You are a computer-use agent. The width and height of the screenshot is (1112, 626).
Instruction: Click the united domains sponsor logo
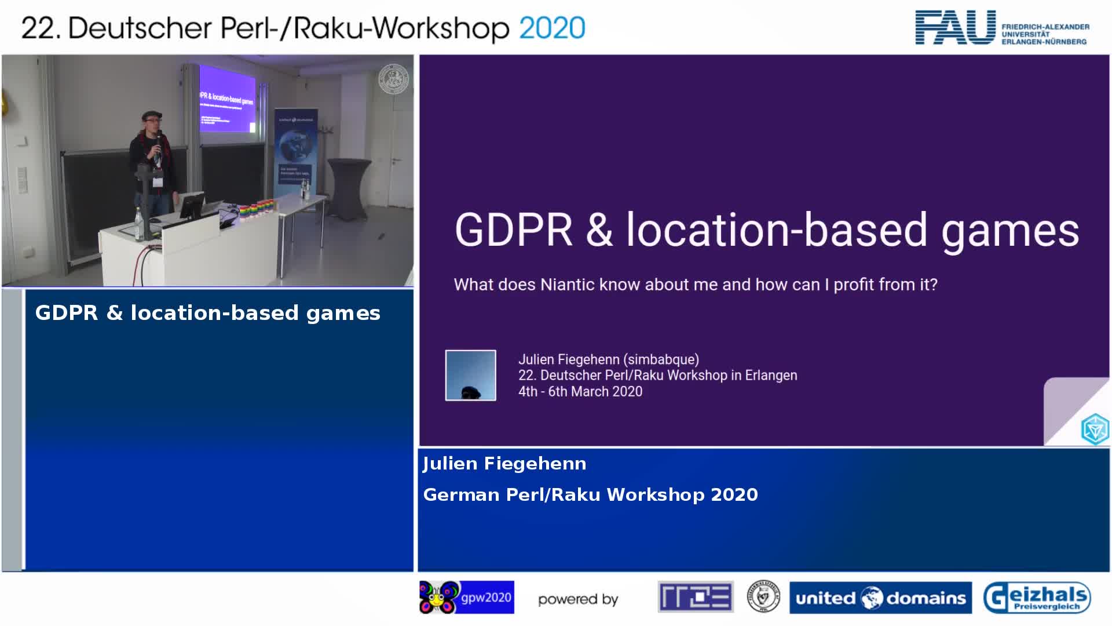pos(880,598)
